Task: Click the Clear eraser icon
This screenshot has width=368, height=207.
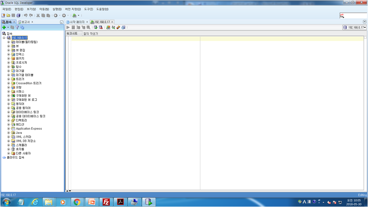Action: [118, 28]
